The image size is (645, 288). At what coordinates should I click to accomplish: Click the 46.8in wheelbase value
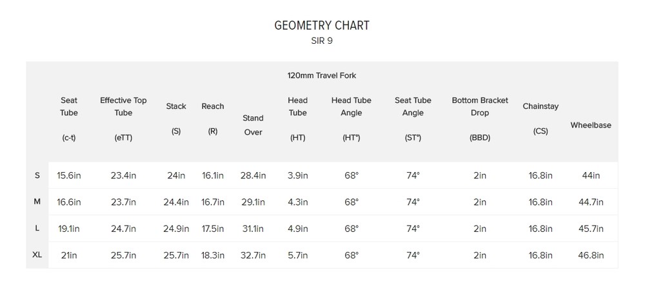[x=591, y=255]
